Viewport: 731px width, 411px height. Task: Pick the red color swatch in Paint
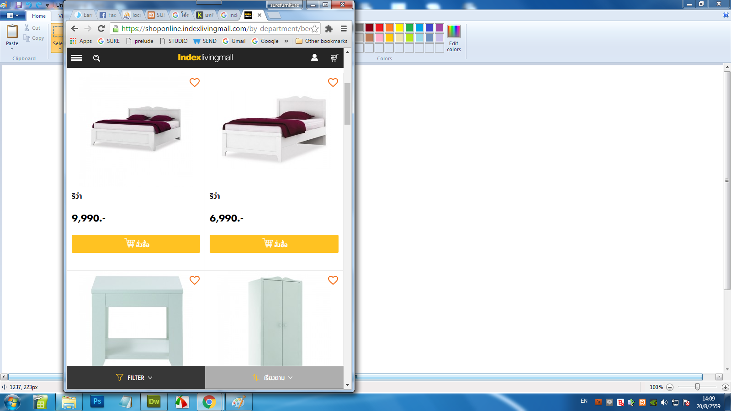click(379, 28)
